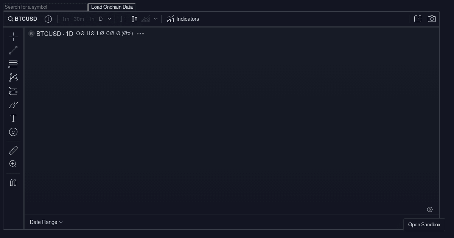Pick the Fib retracement tool
This screenshot has width=454, height=238.
[13, 64]
